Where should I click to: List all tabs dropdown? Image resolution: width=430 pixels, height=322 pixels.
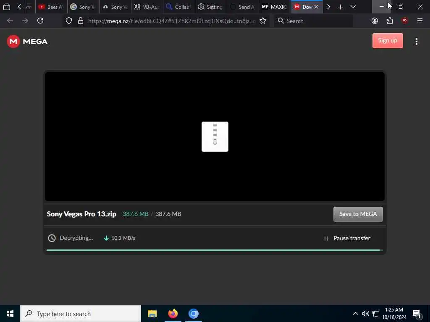353,7
